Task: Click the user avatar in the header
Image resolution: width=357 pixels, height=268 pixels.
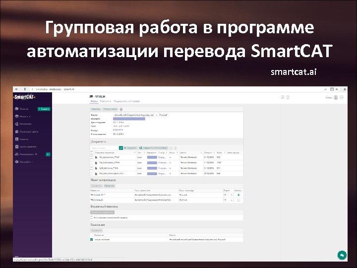Action: click(x=336, y=97)
